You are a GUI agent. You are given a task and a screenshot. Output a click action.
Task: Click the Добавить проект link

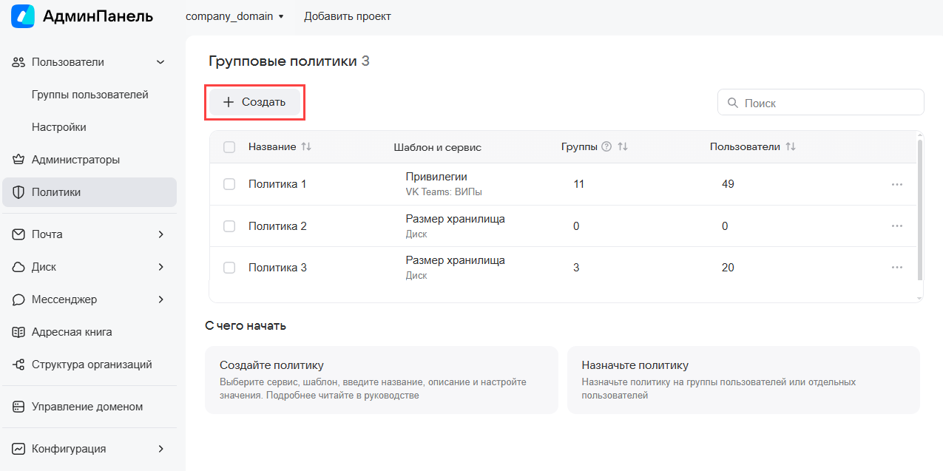(348, 16)
